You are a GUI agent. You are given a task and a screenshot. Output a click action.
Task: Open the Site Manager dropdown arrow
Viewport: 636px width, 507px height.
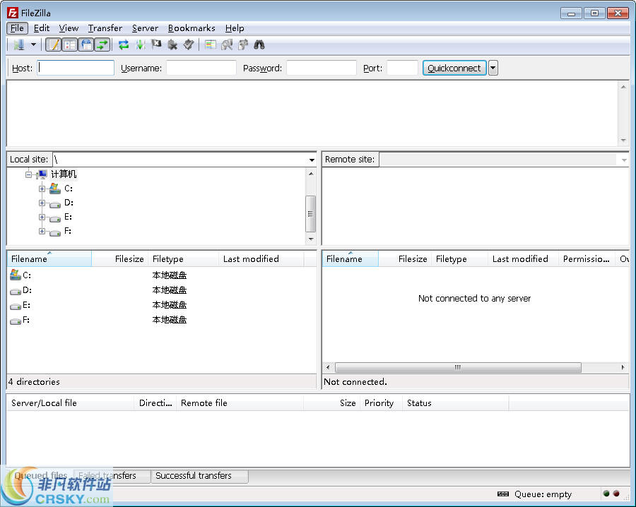point(34,44)
